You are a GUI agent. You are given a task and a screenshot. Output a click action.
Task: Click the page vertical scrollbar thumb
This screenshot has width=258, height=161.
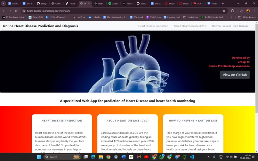256,68
